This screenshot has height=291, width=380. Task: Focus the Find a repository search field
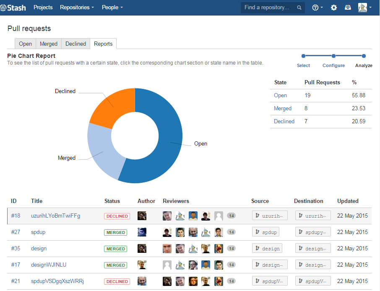pyautogui.click(x=268, y=8)
